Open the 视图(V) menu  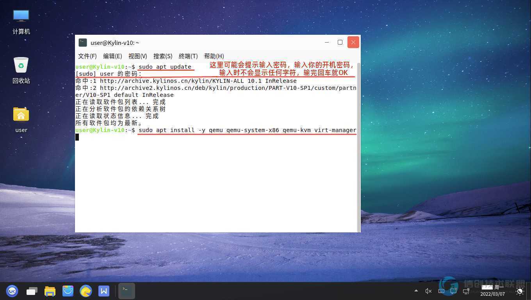coord(137,56)
